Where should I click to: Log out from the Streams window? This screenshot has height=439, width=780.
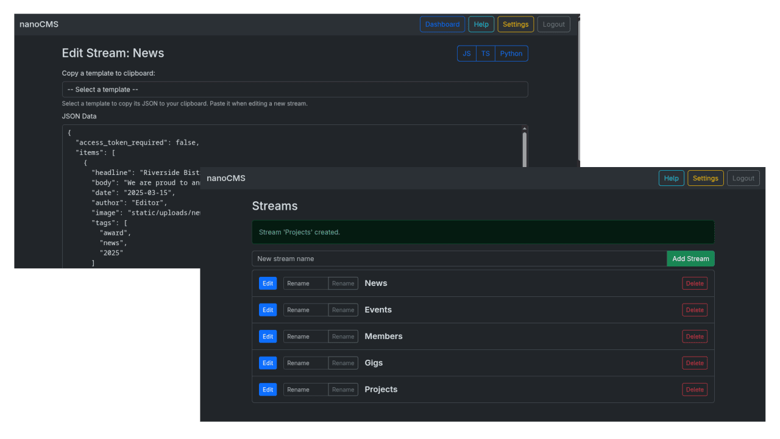pyautogui.click(x=743, y=178)
